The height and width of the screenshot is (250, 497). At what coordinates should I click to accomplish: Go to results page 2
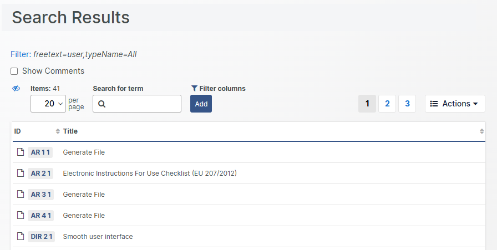click(x=387, y=104)
